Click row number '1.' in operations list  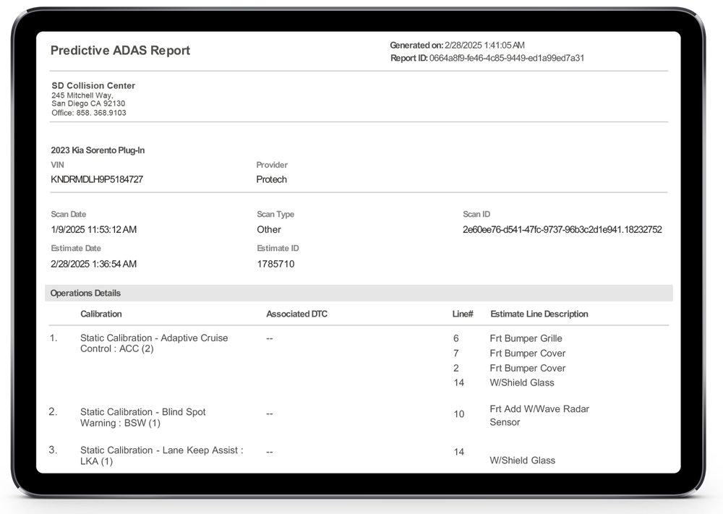[54, 338]
